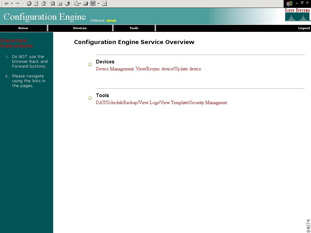Click the Forward navigation icon
Image resolution: width=311 pixels, height=233 pixels.
[x=18, y=3]
